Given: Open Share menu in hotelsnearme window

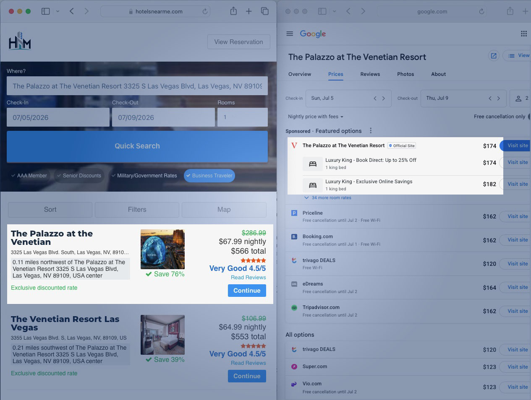Looking at the screenshot, I should click(x=233, y=11).
